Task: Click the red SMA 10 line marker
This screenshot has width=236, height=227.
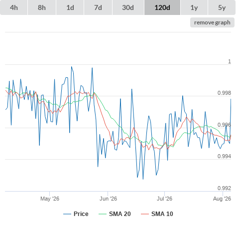Action: tap(145, 214)
